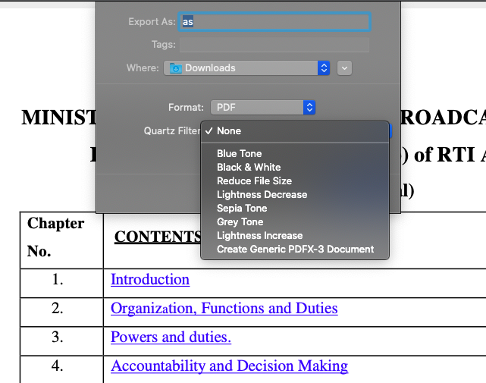Click chapter number '2.' cell
This screenshot has width=486, height=383.
point(61,312)
